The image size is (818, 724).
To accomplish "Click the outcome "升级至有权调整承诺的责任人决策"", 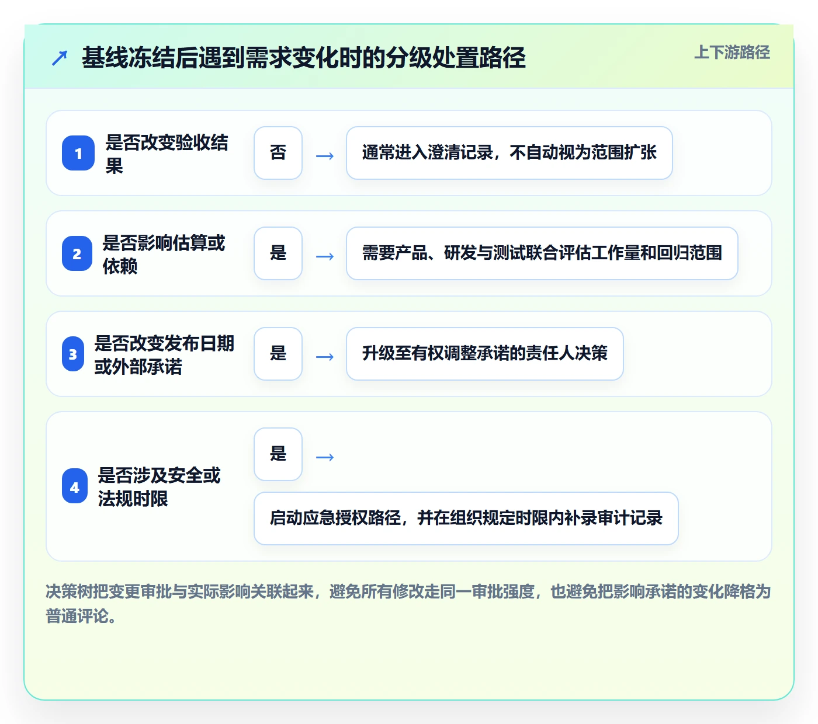I will click(x=485, y=354).
